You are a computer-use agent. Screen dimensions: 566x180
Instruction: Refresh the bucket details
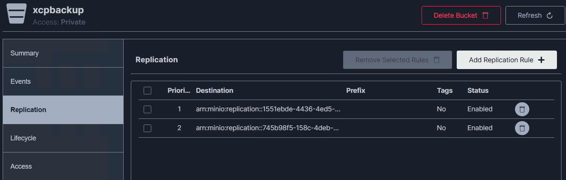tap(535, 15)
